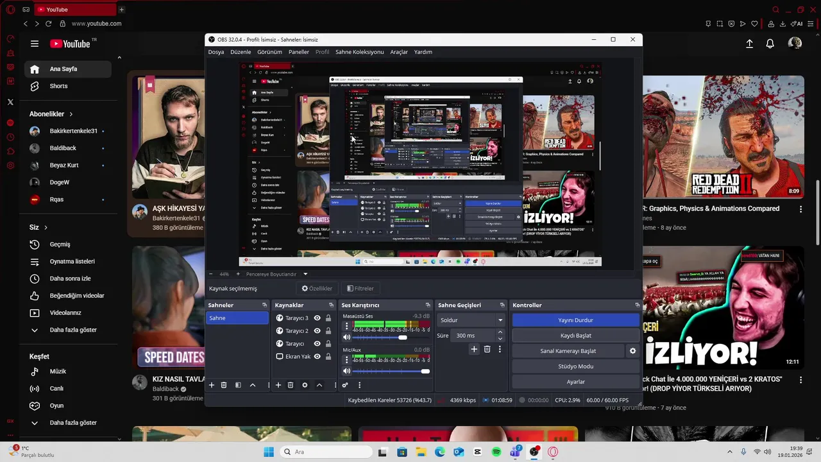The image size is (821, 462).
Task: Open advanced audio properties gears icon
Action: [345, 385]
